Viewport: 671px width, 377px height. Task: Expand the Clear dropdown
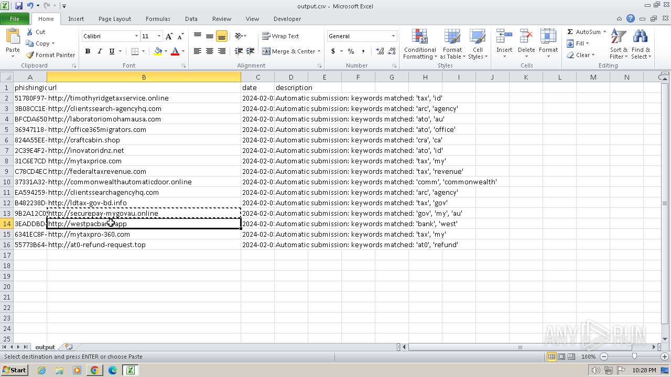click(x=593, y=55)
